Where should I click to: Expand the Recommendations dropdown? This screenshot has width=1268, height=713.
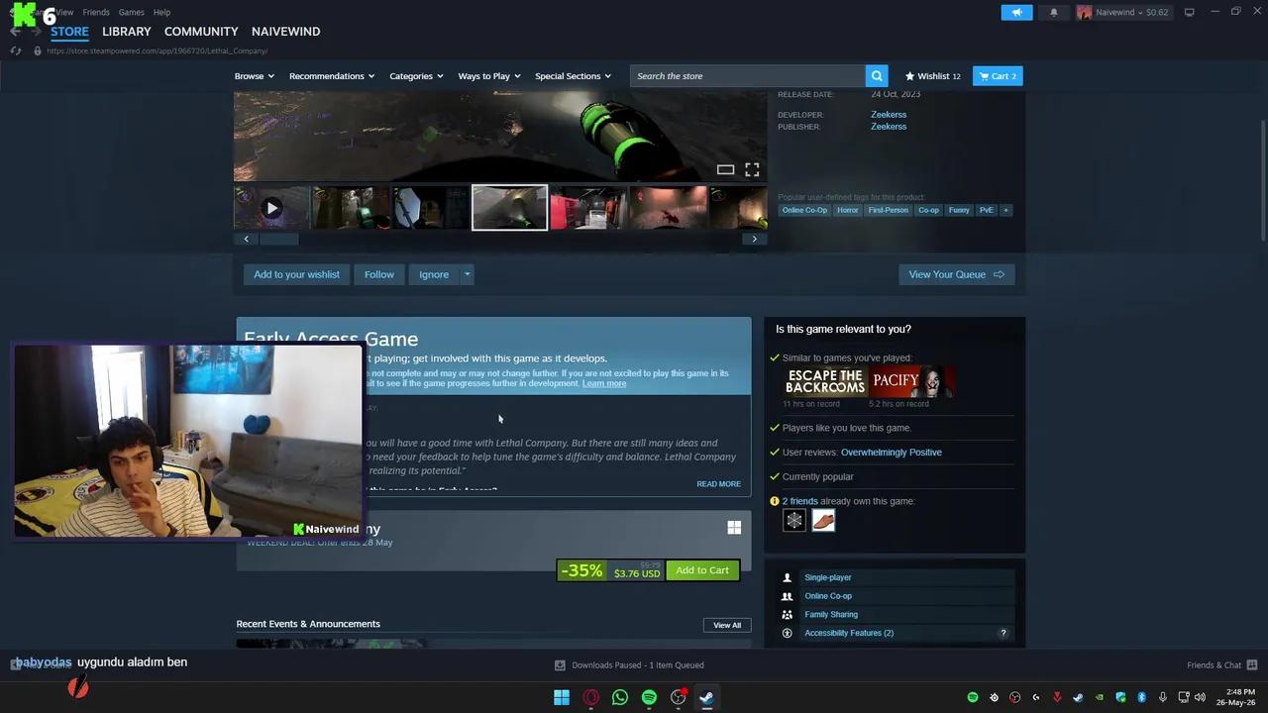332,76
